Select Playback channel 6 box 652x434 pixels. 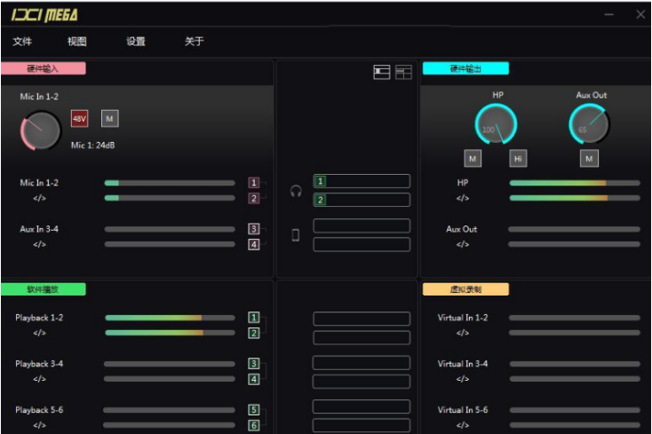pos(254,425)
